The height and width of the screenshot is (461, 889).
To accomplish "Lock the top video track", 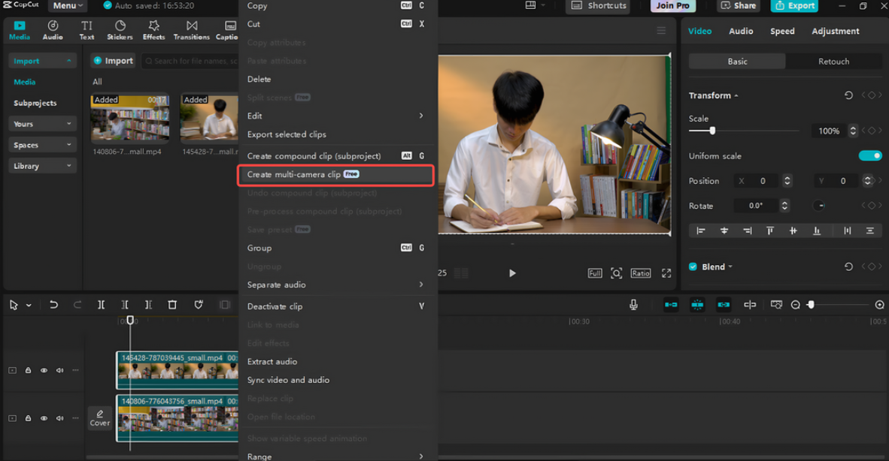I will pos(28,370).
